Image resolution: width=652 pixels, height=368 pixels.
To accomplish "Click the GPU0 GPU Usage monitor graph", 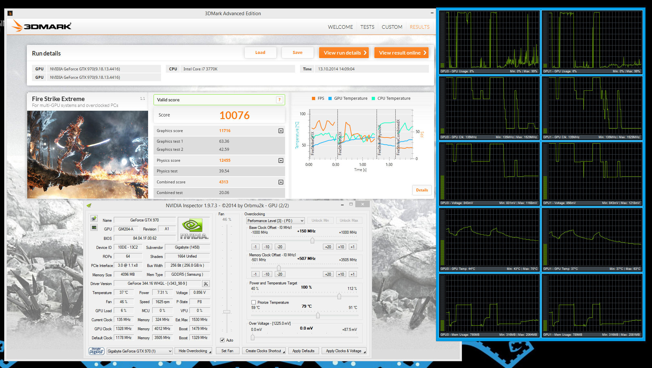I will (489, 42).
